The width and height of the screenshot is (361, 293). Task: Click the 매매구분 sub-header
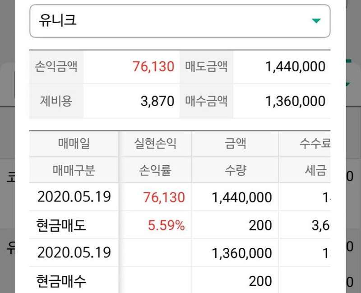pyautogui.click(x=74, y=170)
